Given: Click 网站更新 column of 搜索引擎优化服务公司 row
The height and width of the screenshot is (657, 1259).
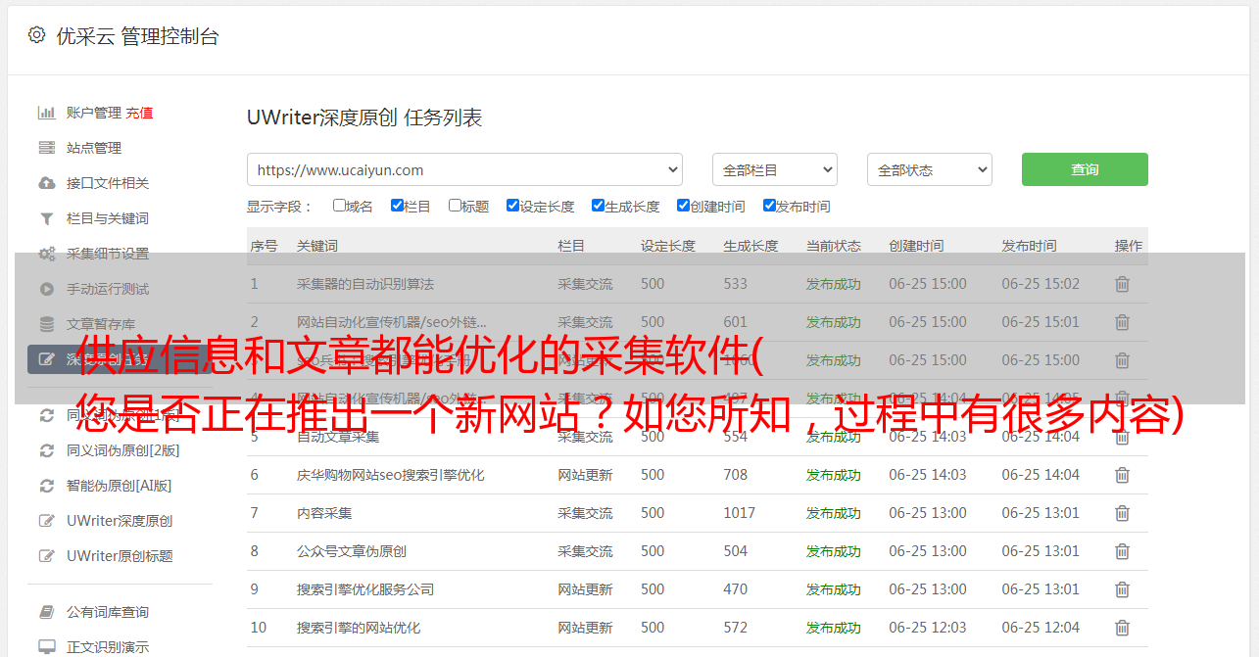Looking at the screenshot, I should tap(585, 589).
